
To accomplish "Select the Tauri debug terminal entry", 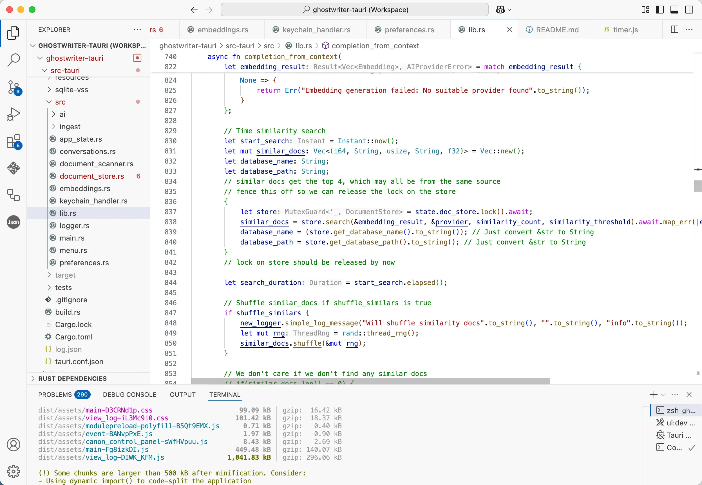I will tap(676, 435).
